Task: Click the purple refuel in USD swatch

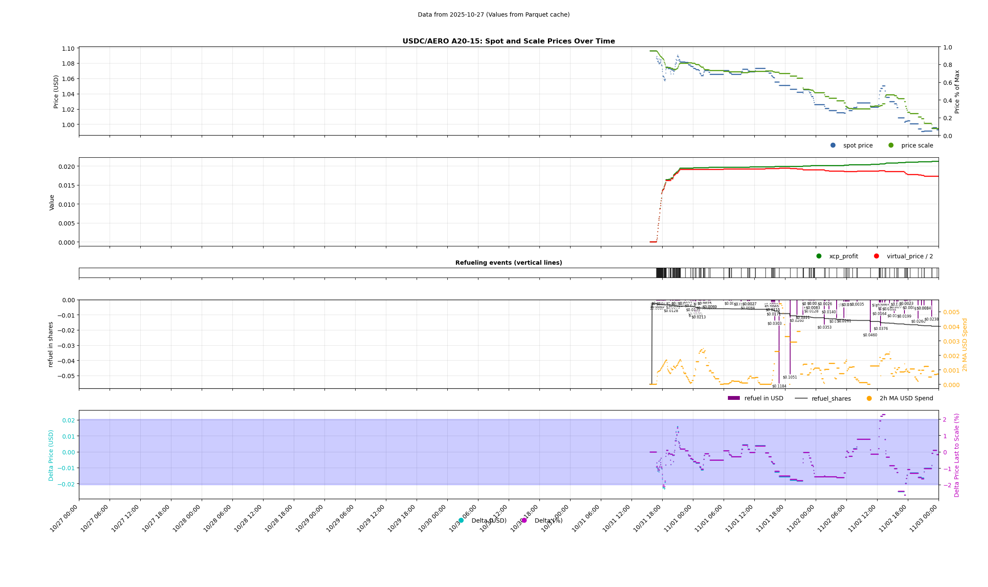Action: [733, 398]
